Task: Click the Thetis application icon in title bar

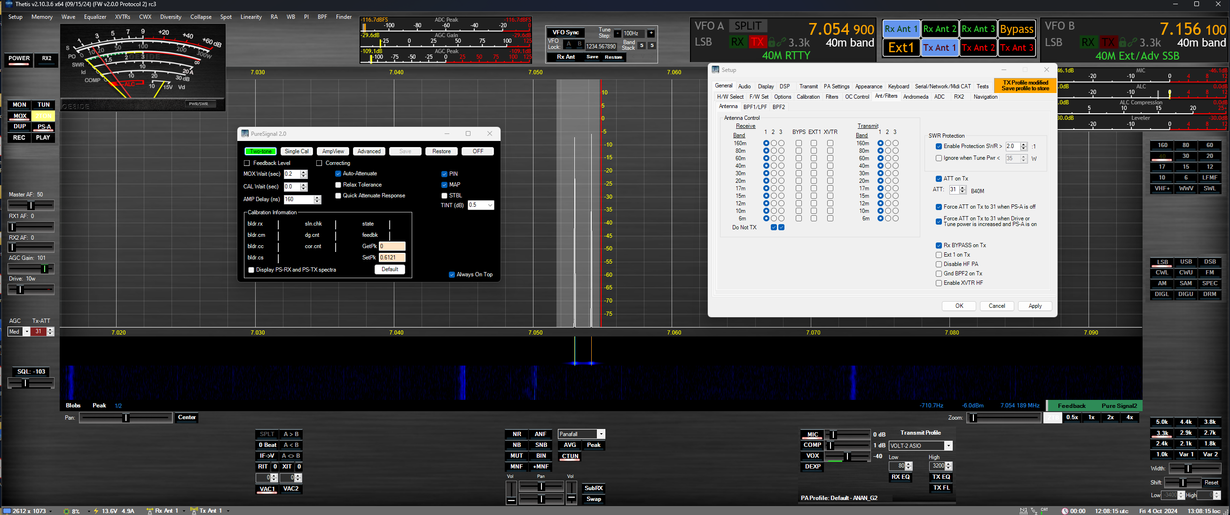Action: (8, 4)
